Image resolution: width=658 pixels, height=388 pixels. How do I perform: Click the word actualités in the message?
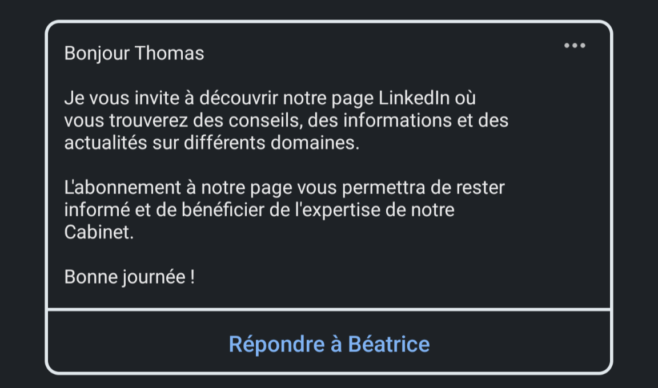[x=106, y=143]
